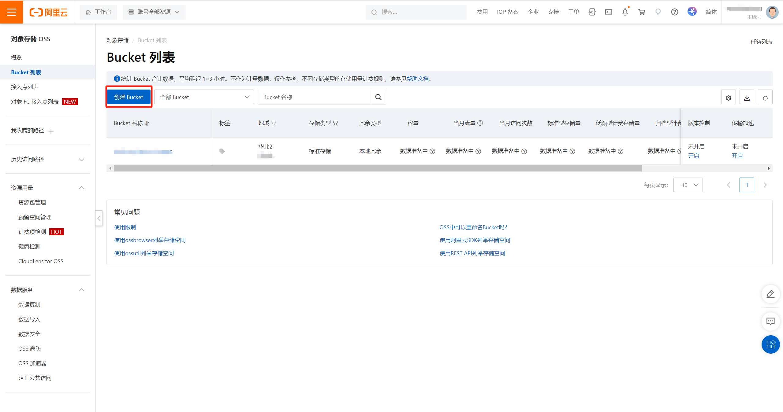The width and height of the screenshot is (783, 412).
Task: Click the search magnifier for Bucket name
Action: click(378, 97)
